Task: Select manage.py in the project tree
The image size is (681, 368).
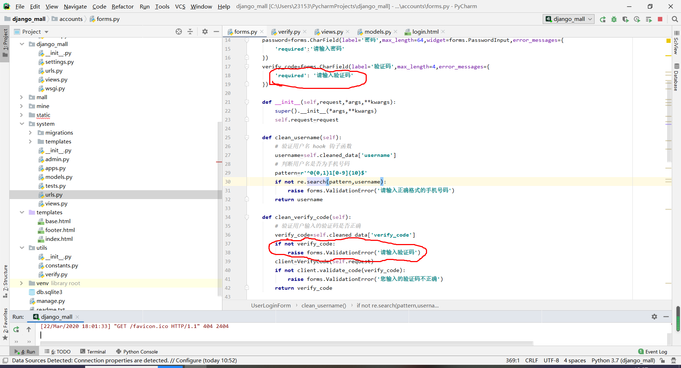Action: pos(51,301)
